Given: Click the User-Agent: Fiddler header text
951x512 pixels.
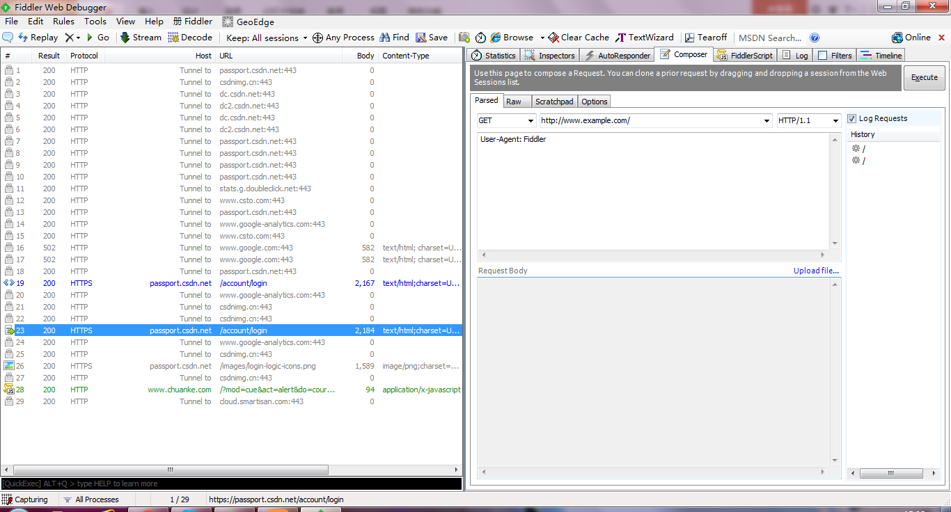Looking at the screenshot, I should coord(513,139).
